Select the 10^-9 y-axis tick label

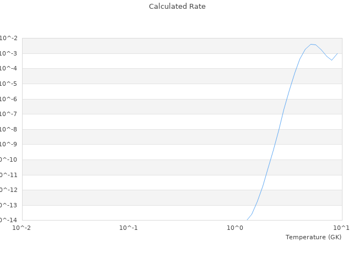click(x=8, y=144)
